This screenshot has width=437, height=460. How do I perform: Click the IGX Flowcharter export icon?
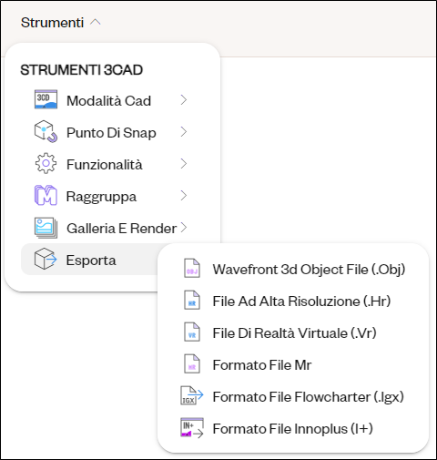(192, 395)
